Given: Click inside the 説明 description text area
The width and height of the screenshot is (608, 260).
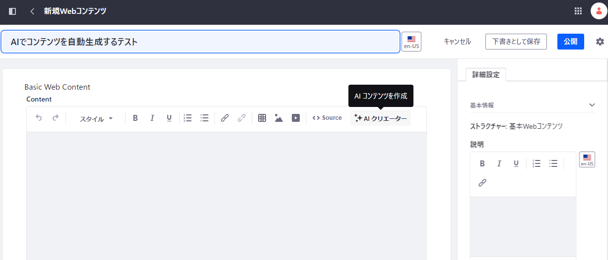Looking at the screenshot, I should pyautogui.click(x=523, y=226).
